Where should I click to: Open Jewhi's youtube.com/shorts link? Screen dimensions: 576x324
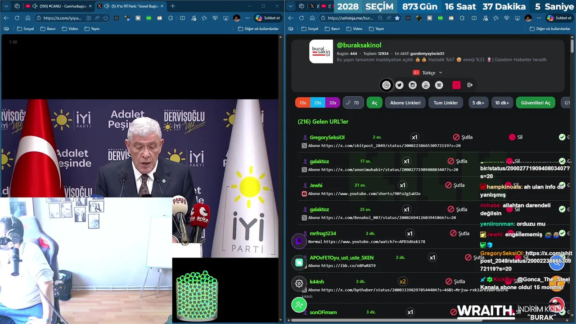point(371,193)
